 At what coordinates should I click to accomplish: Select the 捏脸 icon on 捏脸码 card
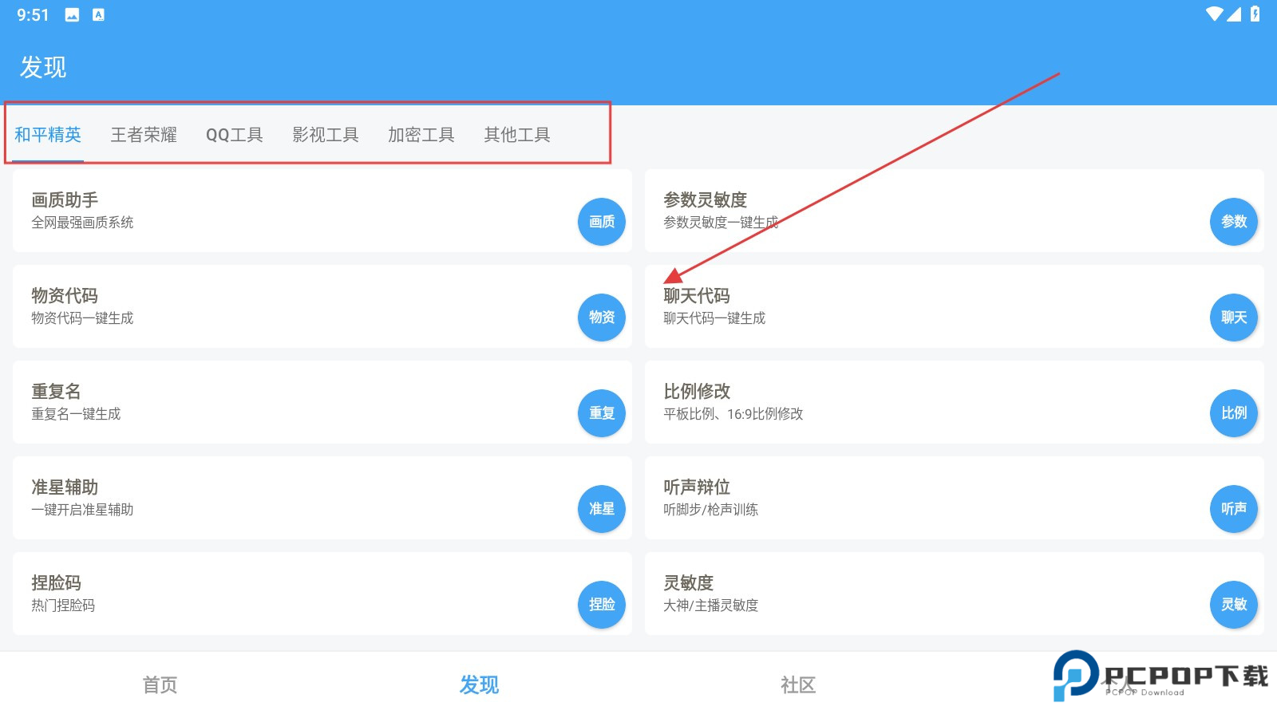pyautogui.click(x=601, y=605)
